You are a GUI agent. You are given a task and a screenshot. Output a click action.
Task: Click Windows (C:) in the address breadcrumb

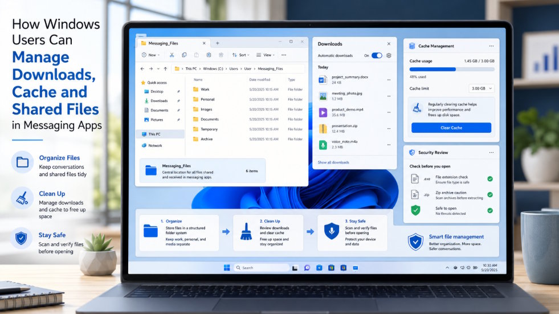213,69
